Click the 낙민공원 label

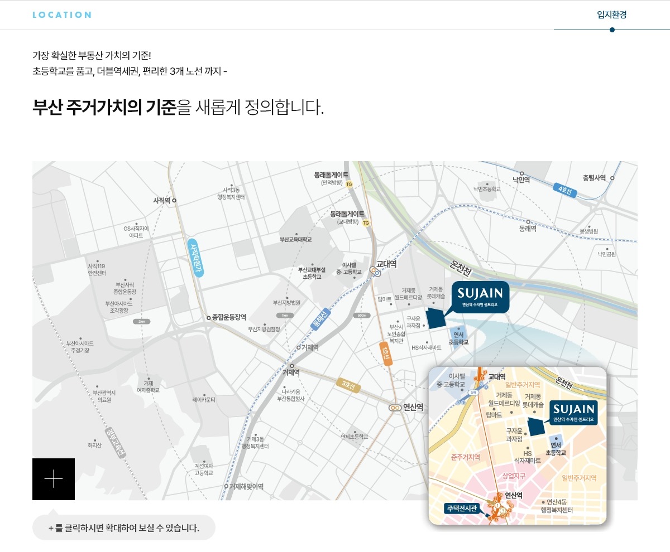tap(606, 254)
